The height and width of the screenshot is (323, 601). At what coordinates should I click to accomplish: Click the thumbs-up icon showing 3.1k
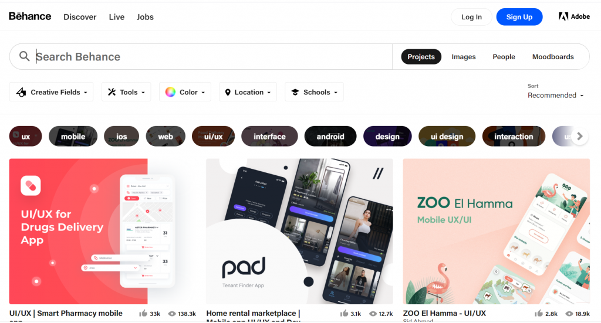pos(344,314)
